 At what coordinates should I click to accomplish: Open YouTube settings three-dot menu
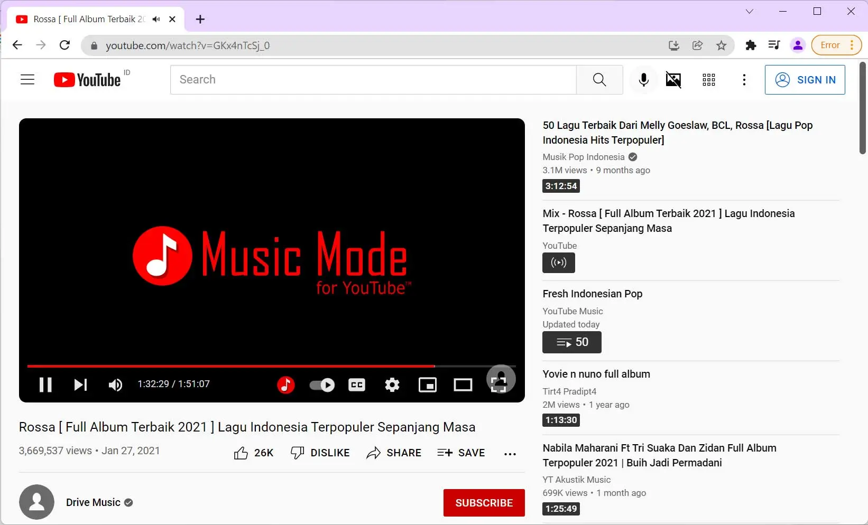[x=744, y=80]
